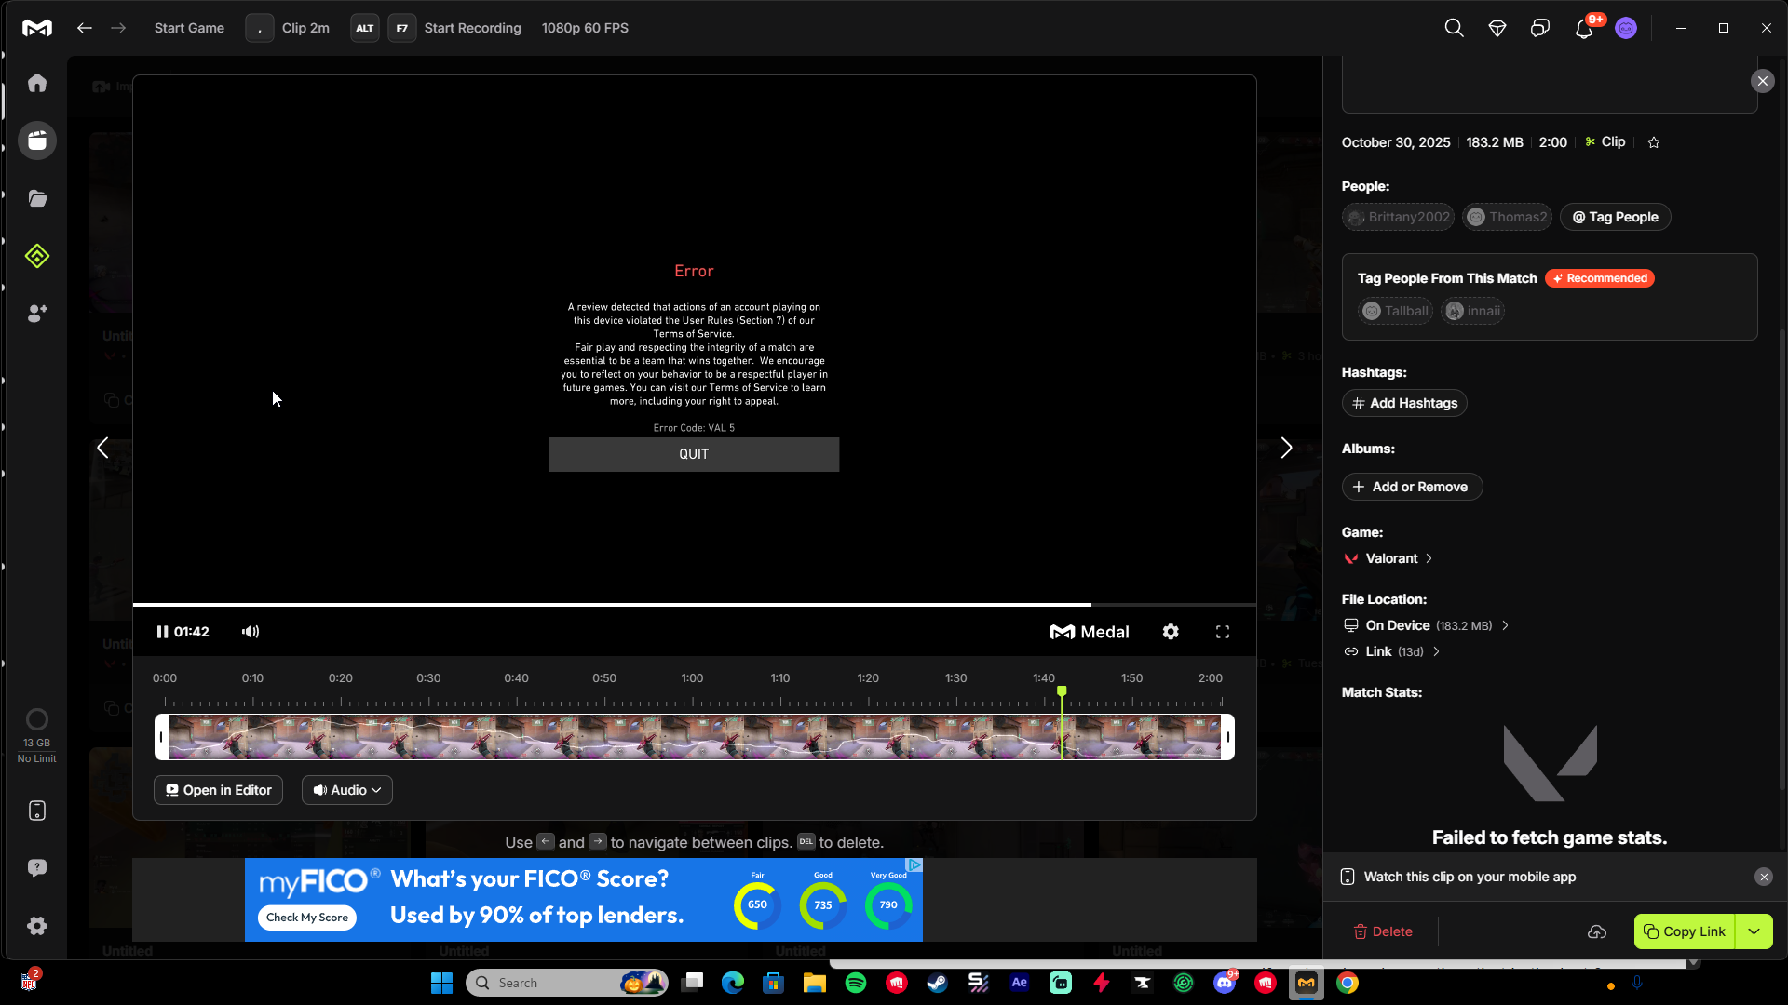Click the green timeline playhead marker
The width and height of the screenshot is (1788, 1005).
coord(1062,691)
